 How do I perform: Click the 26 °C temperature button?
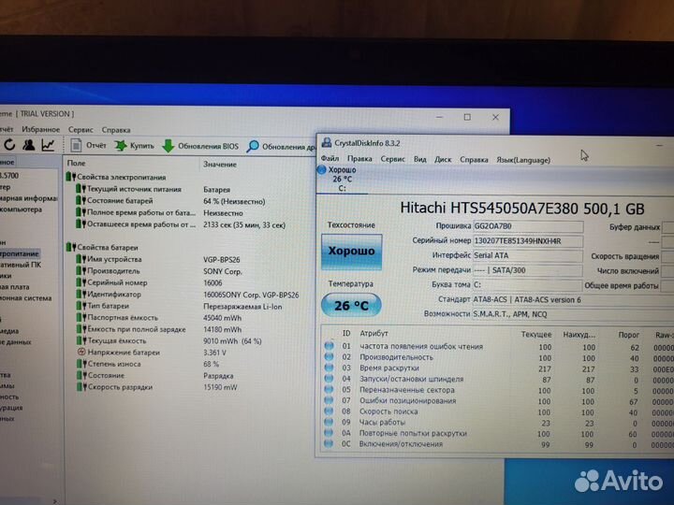(x=351, y=305)
